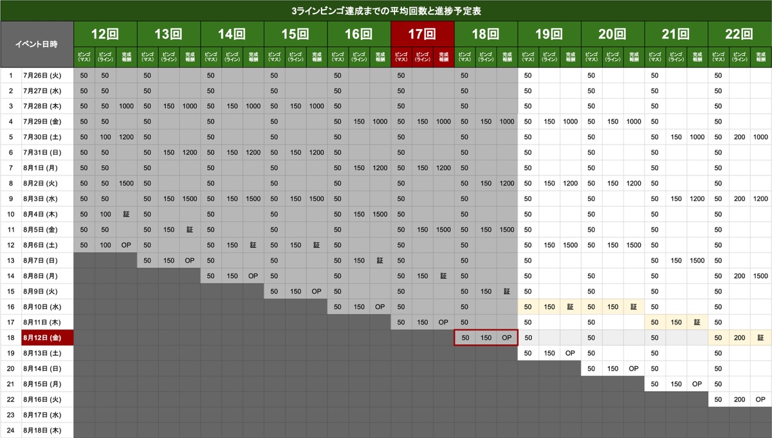This screenshot has width=772, height=438.
Task: Select red ビンゴ(マス) subheader under 17回
Action: click(401, 57)
